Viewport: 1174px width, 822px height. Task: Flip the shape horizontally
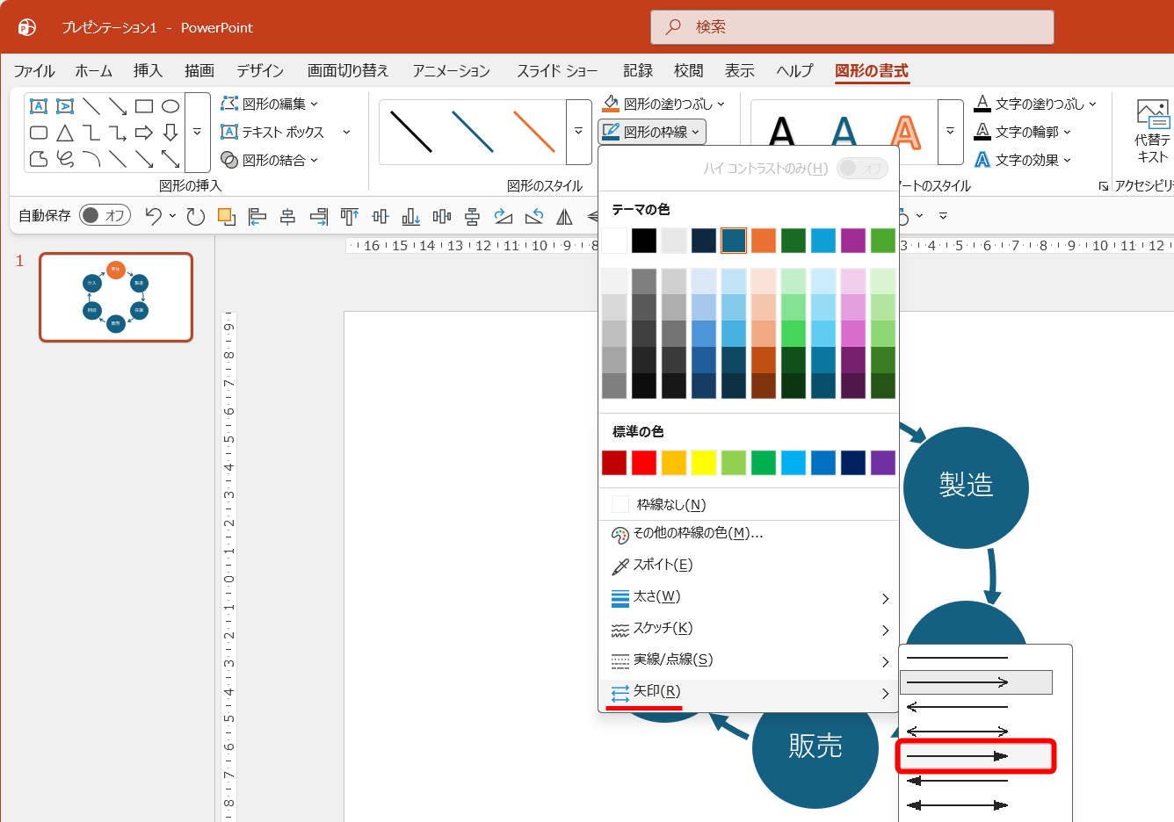coord(565,216)
